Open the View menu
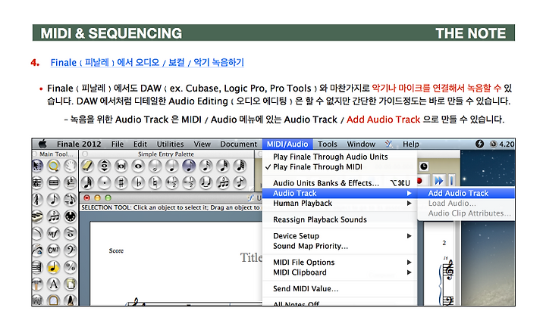This screenshot has width=546, height=314. 202,145
